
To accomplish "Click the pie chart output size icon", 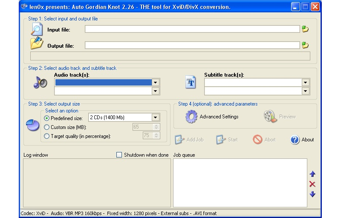I will click(33, 125).
